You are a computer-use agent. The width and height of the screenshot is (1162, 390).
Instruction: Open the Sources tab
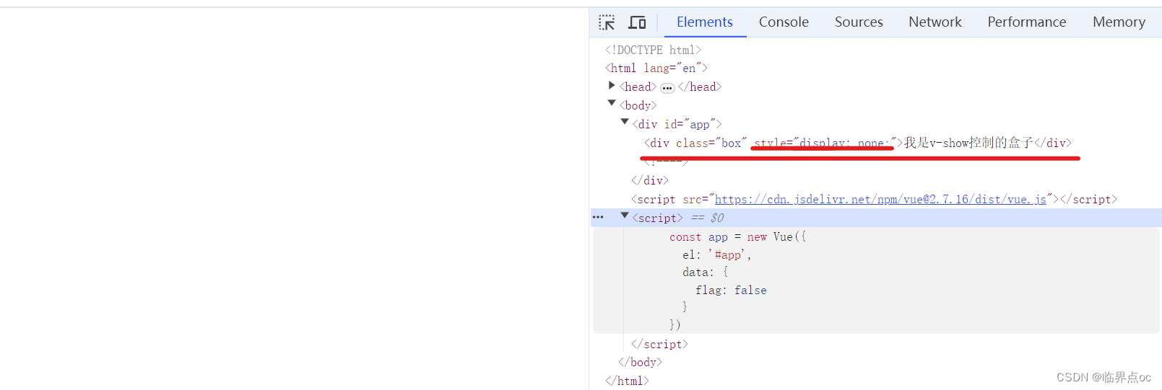[x=859, y=22]
